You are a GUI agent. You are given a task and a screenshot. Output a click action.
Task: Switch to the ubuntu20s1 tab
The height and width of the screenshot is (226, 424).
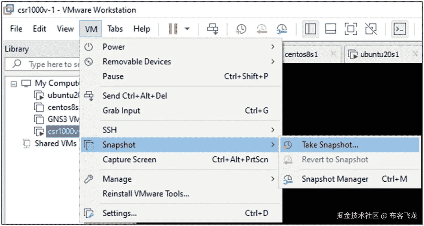coord(379,54)
